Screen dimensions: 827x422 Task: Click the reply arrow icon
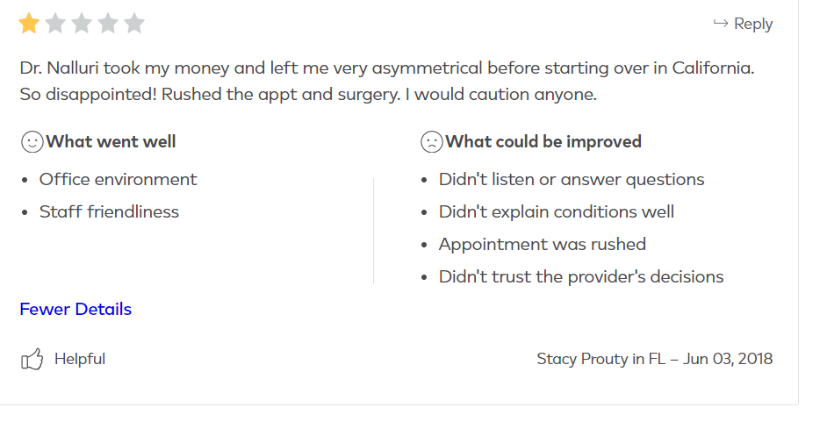[721, 23]
